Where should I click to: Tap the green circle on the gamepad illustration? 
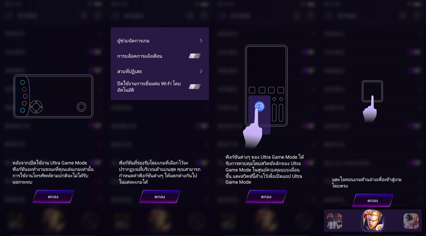pos(23,82)
